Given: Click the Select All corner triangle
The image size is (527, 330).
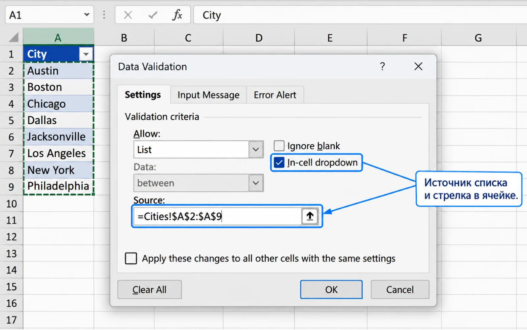Looking at the screenshot, I should click(x=13, y=37).
